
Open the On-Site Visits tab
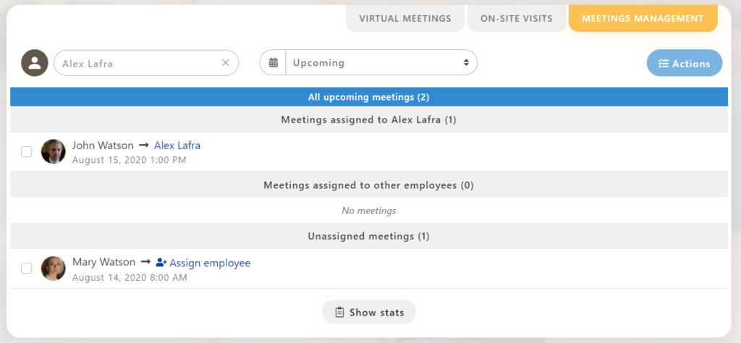[x=517, y=19]
